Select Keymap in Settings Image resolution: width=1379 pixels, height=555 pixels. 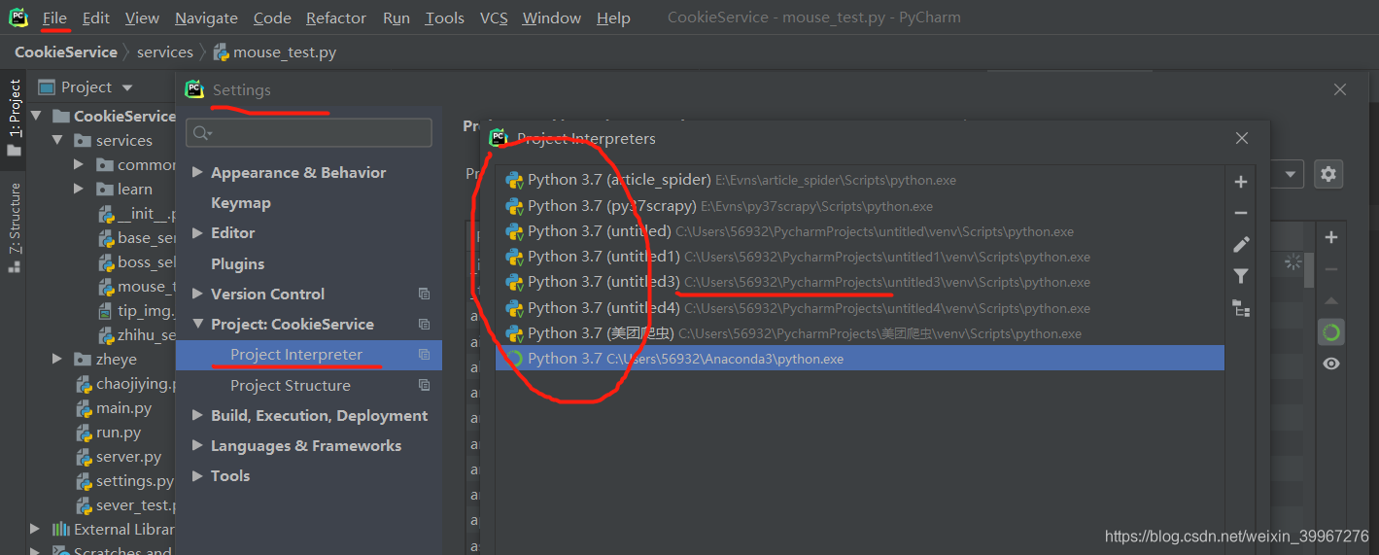241,203
